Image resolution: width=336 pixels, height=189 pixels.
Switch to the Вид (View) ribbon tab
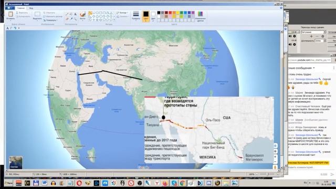pos(31,8)
